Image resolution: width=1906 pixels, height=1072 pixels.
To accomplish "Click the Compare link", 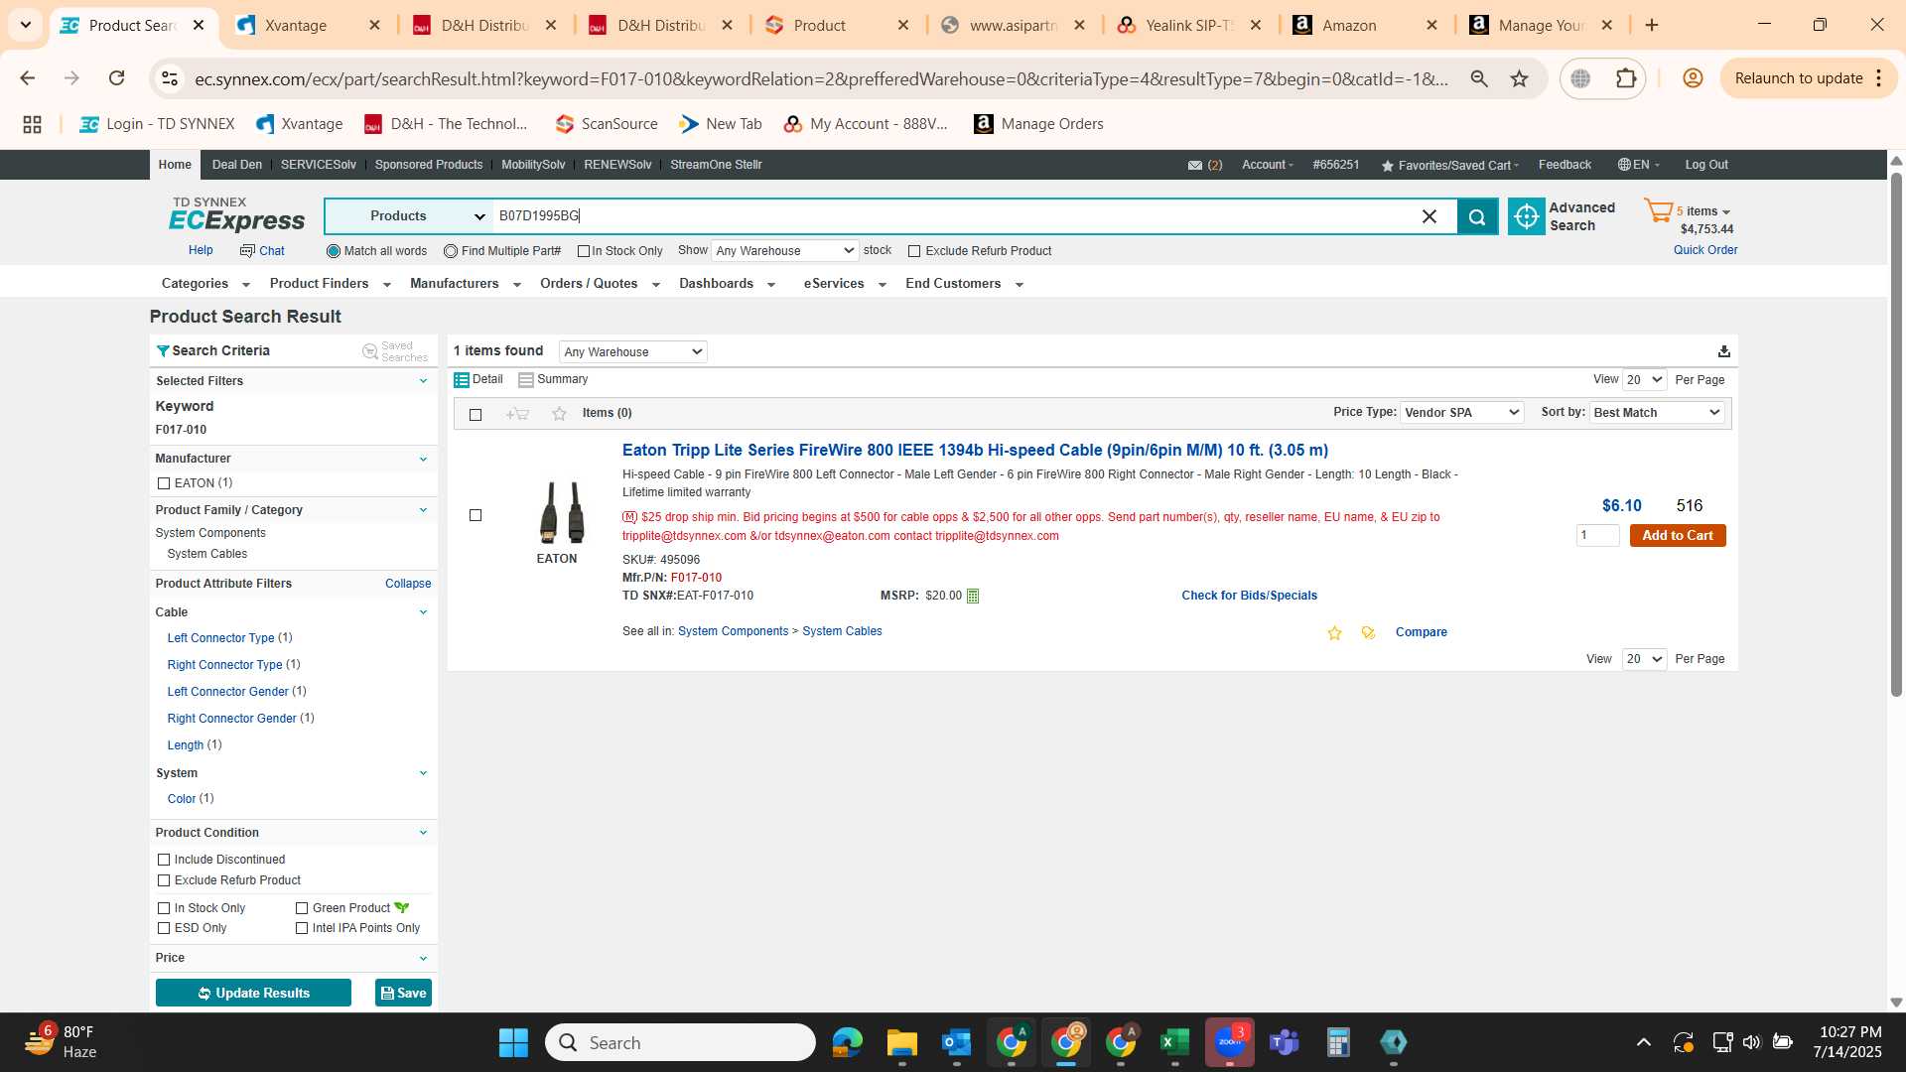I will coord(1421,632).
